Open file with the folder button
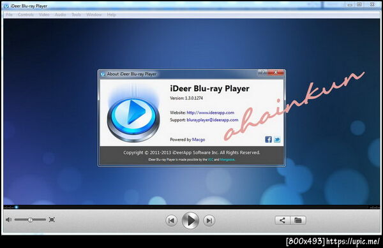Screen dimensions: 383x248 (298, 221)
